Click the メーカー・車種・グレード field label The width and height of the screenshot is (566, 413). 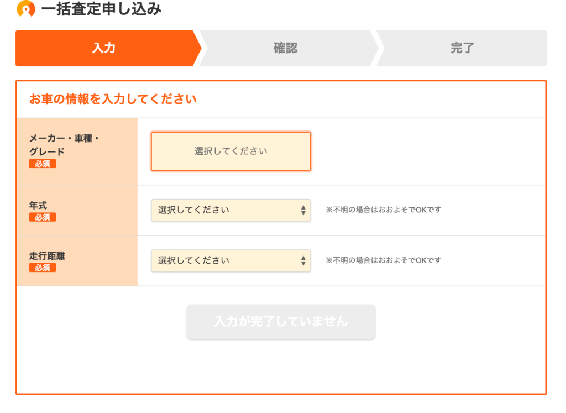[x=64, y=145]
